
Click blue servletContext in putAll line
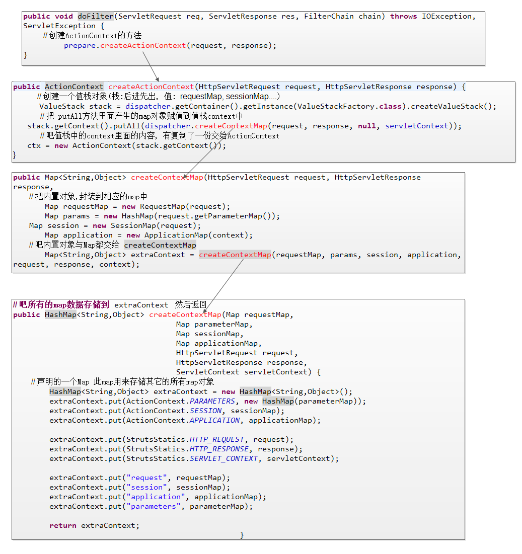point(416,126)
